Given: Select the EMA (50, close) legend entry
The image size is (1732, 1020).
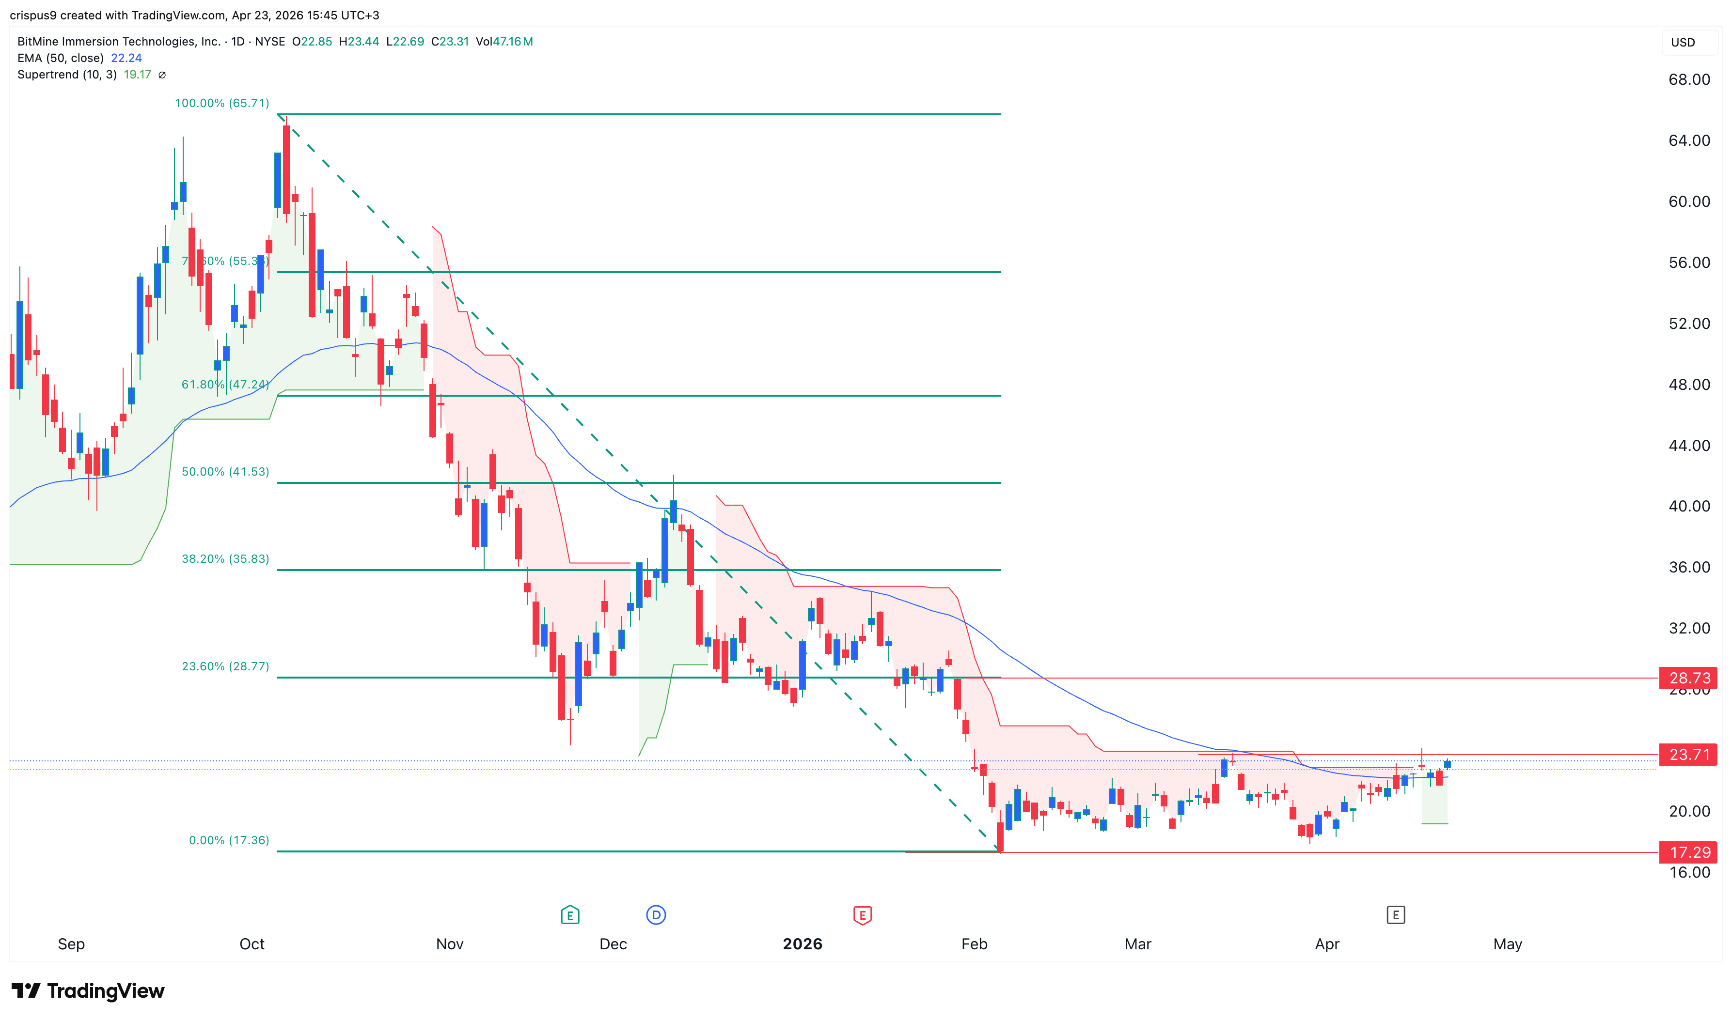Looking at the screenshot, I should pos(61,59).
